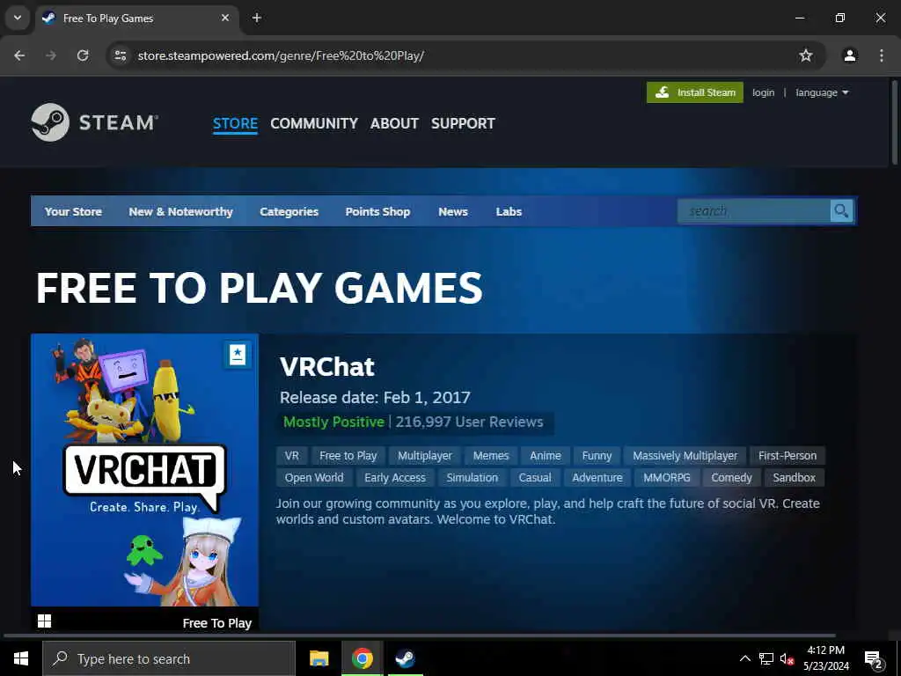Switch to Chrome in the taskbar

coord(362,658)
